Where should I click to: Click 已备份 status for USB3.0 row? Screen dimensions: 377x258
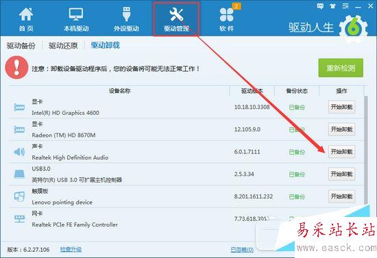pos(297,175)
